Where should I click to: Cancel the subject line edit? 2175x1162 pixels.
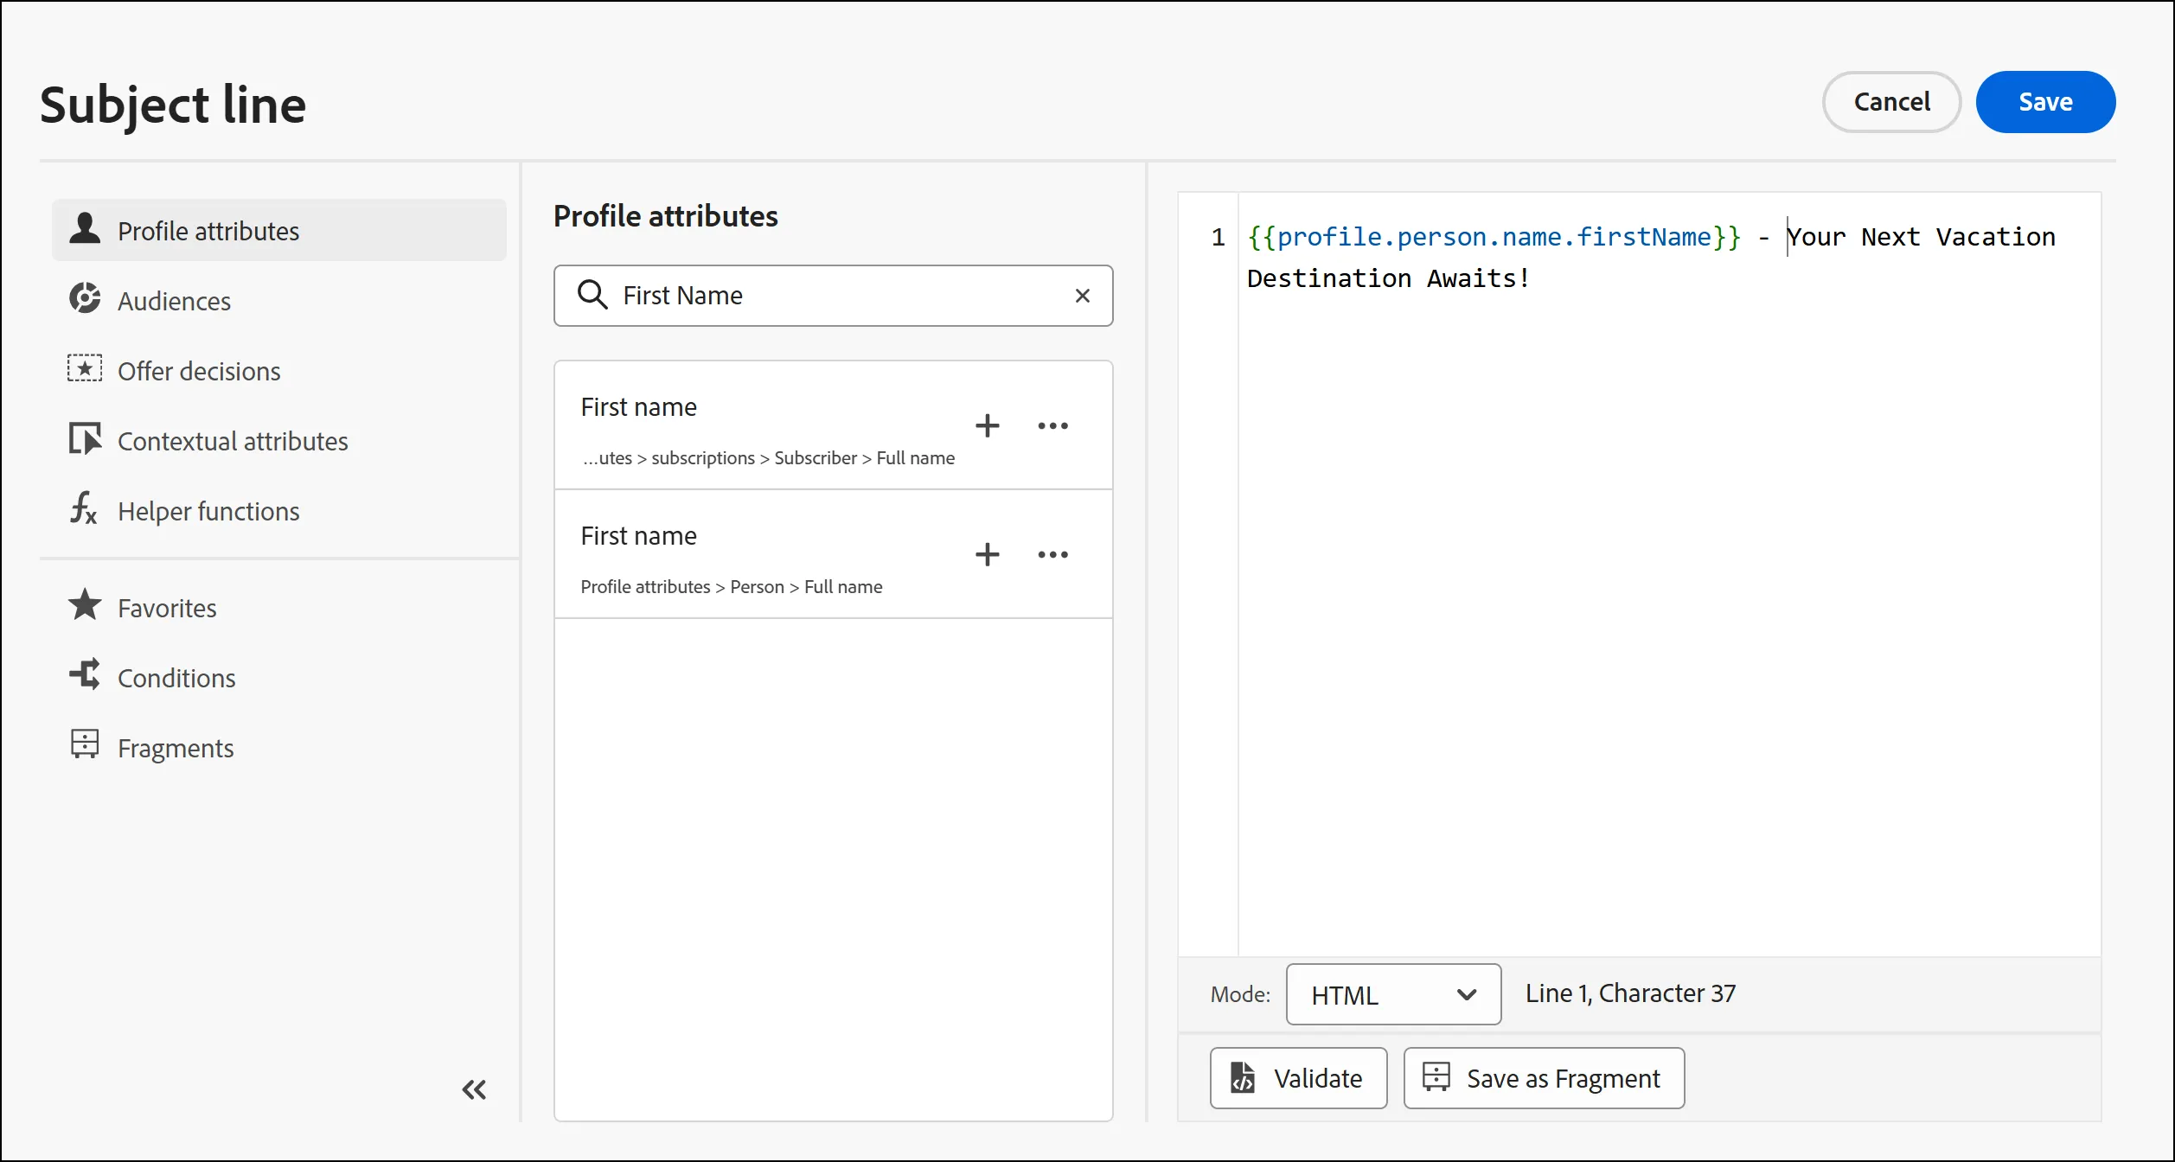pos(1891,102)
